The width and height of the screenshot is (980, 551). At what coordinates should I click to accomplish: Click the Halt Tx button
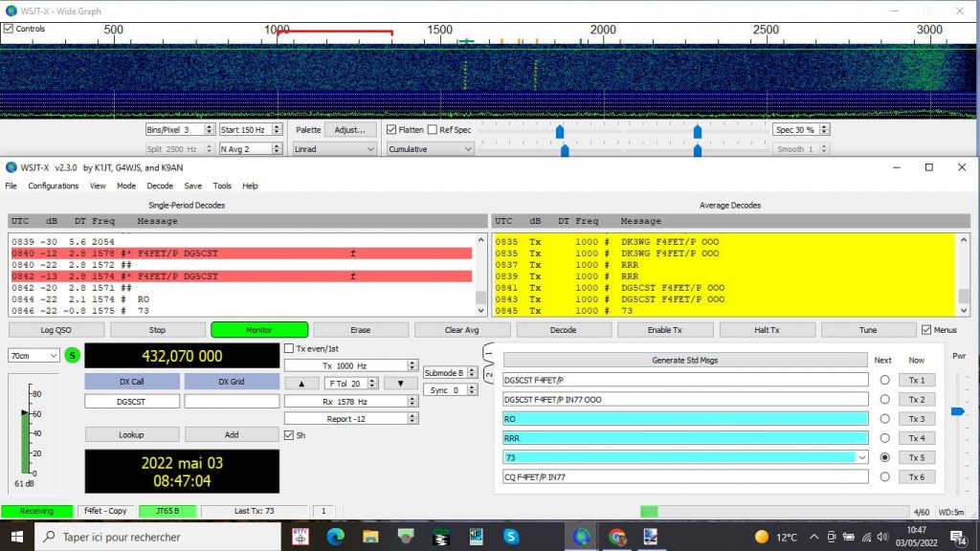click(767, 330)
